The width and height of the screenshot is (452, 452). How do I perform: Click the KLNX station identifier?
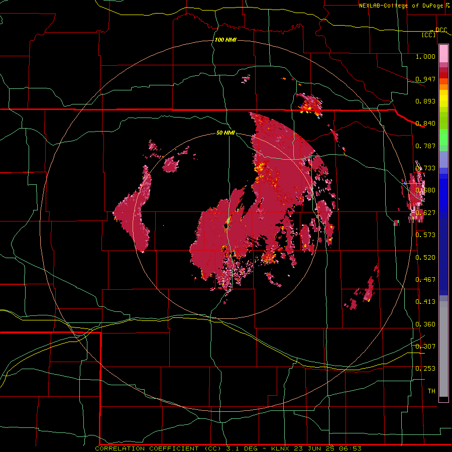(x=281, y=448)
